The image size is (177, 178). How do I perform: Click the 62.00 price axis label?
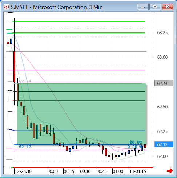point(162,156)
